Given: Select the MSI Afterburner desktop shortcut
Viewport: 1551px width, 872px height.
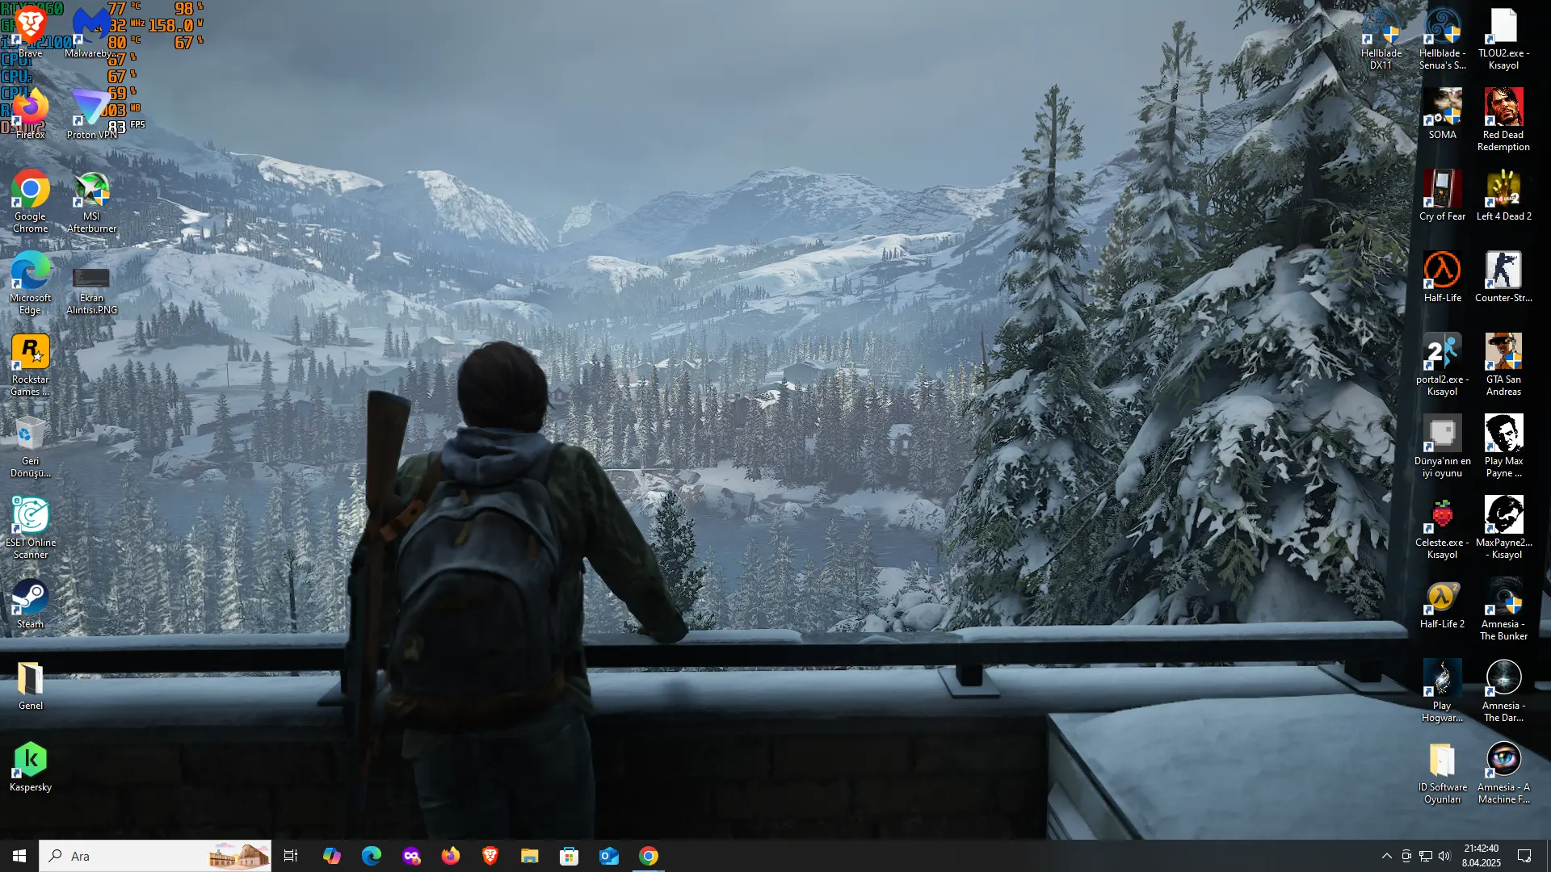Looking at the screenshot, I should (x=91, y=201).
